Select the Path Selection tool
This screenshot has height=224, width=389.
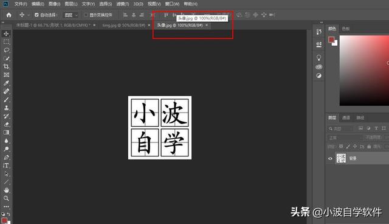pos(6,174)
